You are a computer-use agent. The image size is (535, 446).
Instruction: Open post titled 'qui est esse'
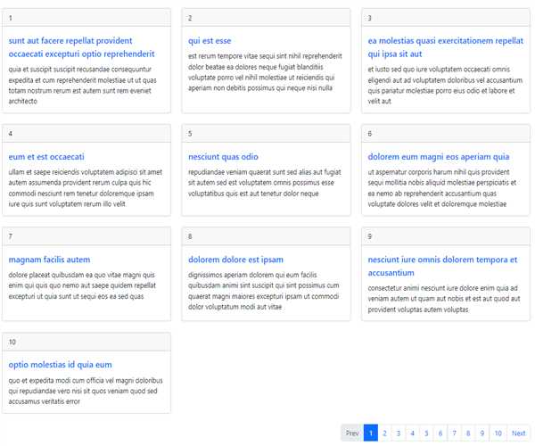[x=210, y=41]
